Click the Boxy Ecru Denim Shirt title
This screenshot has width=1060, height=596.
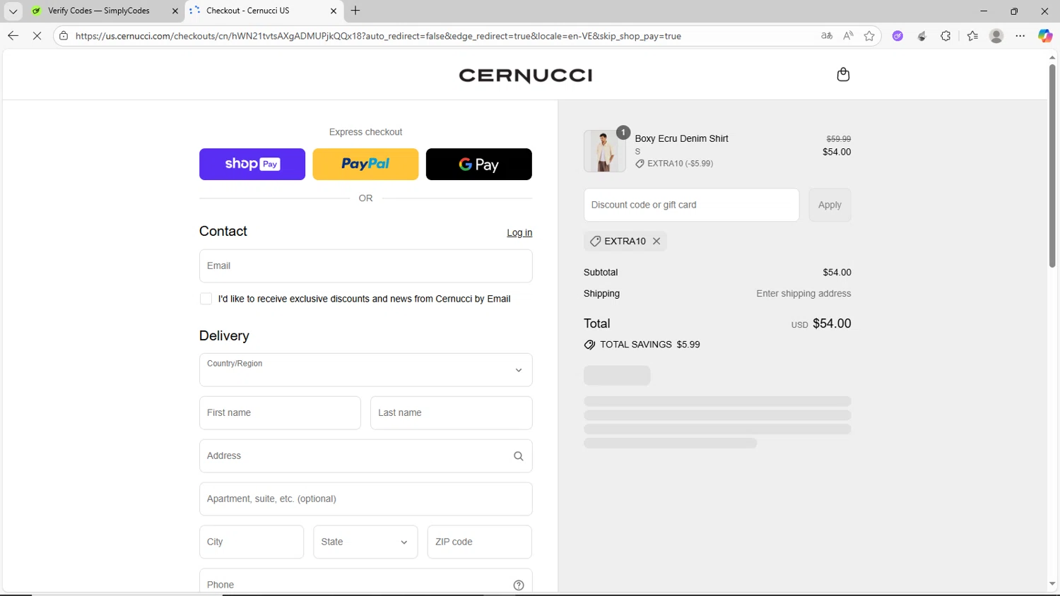pos(681,138)
